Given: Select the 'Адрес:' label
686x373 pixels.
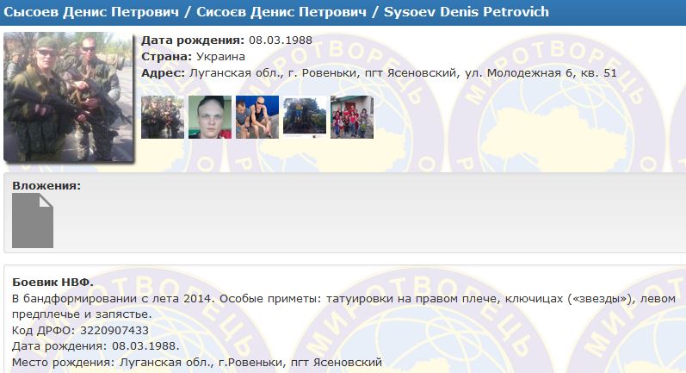Looking at the screenshot, I should [x=164, y=73].
